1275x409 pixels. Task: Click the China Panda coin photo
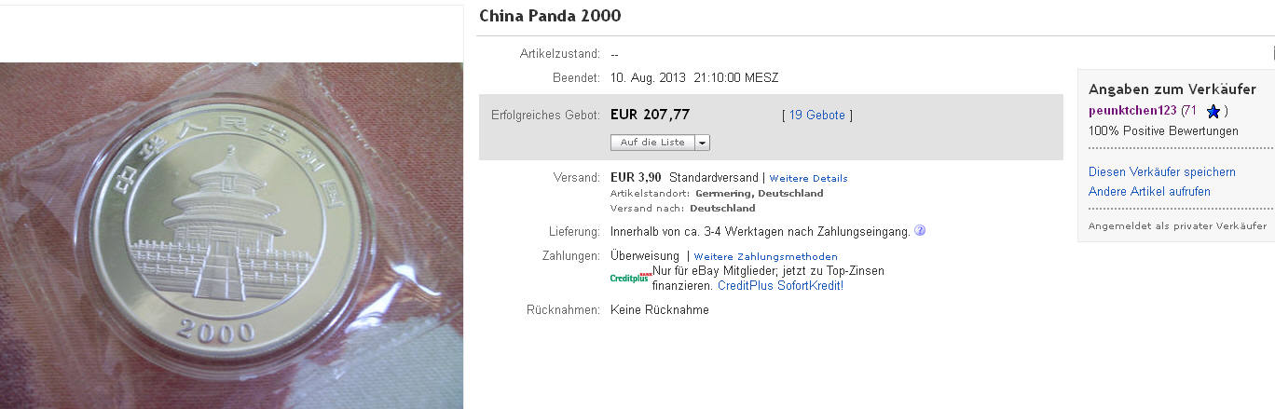[231, 235]
